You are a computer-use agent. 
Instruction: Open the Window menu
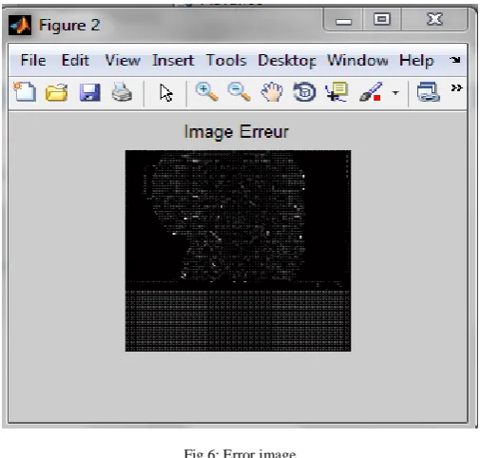click(357, 60)
